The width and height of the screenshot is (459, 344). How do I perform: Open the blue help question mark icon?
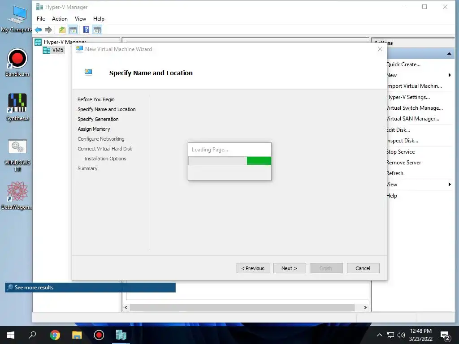pyautogui.click(x=86, y=30)
